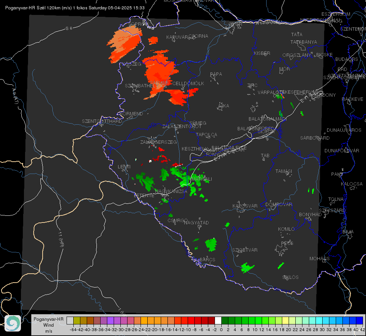This screenshot has width=366, height=336.
Task: Click the KOMLO town label
Action: [x=286, y=229]
